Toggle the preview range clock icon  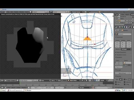29,87
